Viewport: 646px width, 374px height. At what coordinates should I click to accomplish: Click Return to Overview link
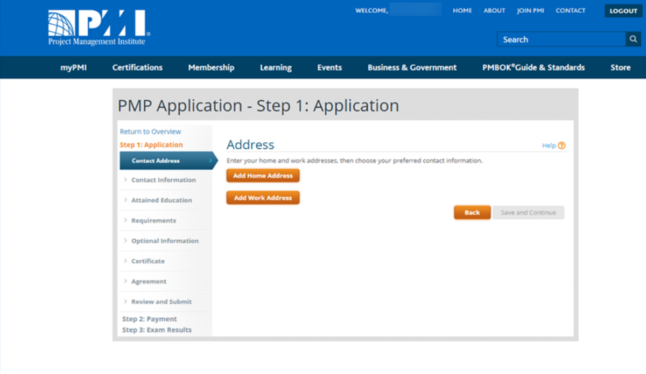150,131
